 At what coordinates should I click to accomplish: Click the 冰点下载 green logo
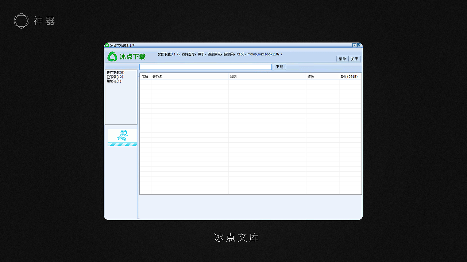[x=127, y=56]
